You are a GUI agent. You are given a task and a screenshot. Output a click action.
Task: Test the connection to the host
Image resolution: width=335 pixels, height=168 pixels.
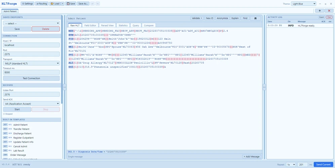coord(31,78)
